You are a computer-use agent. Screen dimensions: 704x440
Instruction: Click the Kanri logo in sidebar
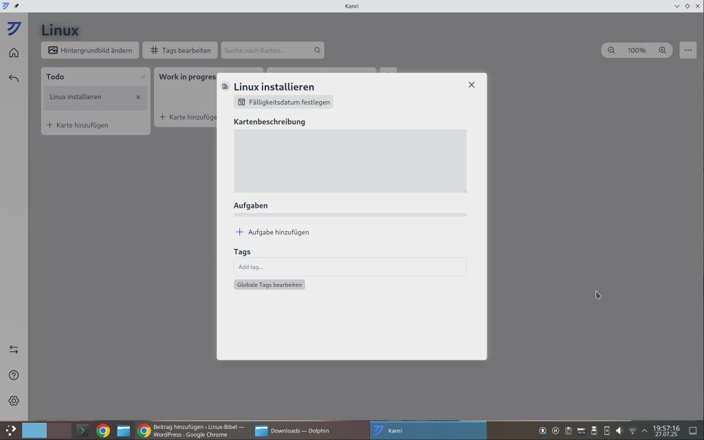click(x=14, y=28)
